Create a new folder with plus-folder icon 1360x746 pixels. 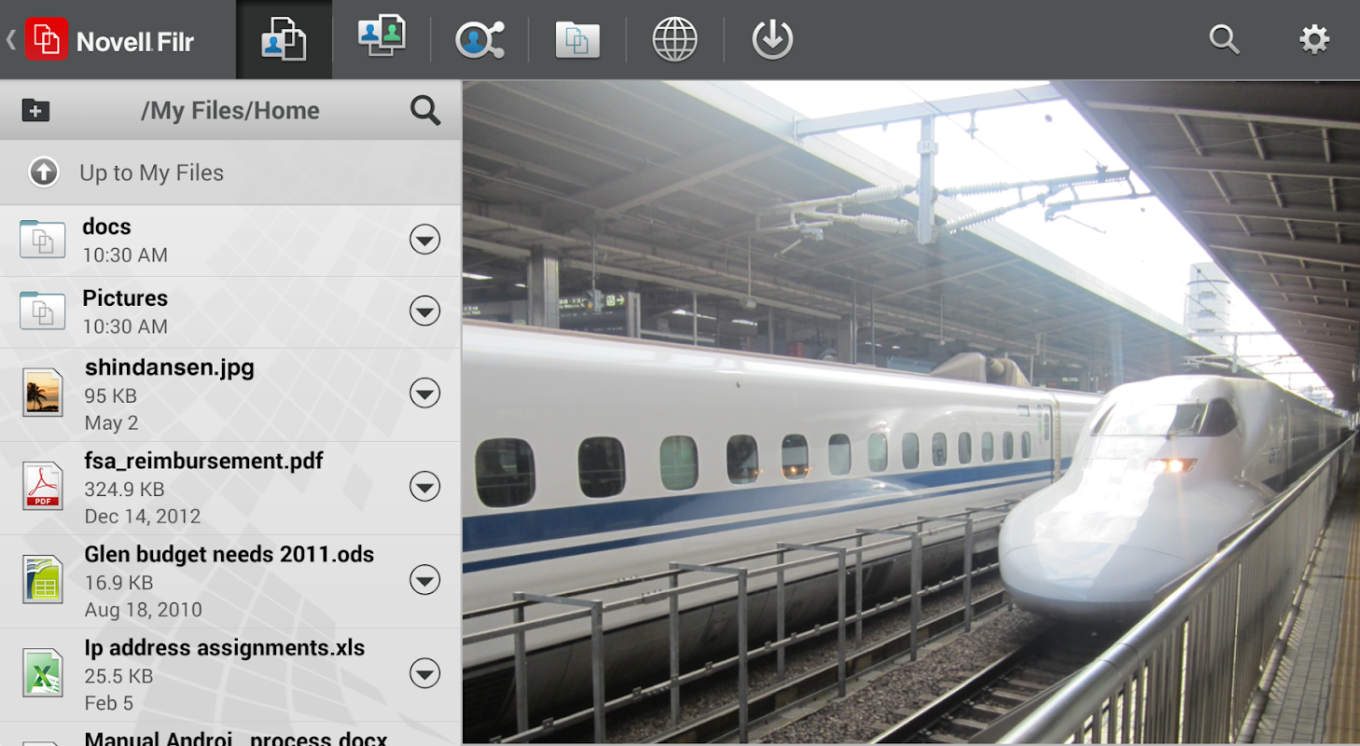[35, 110]
